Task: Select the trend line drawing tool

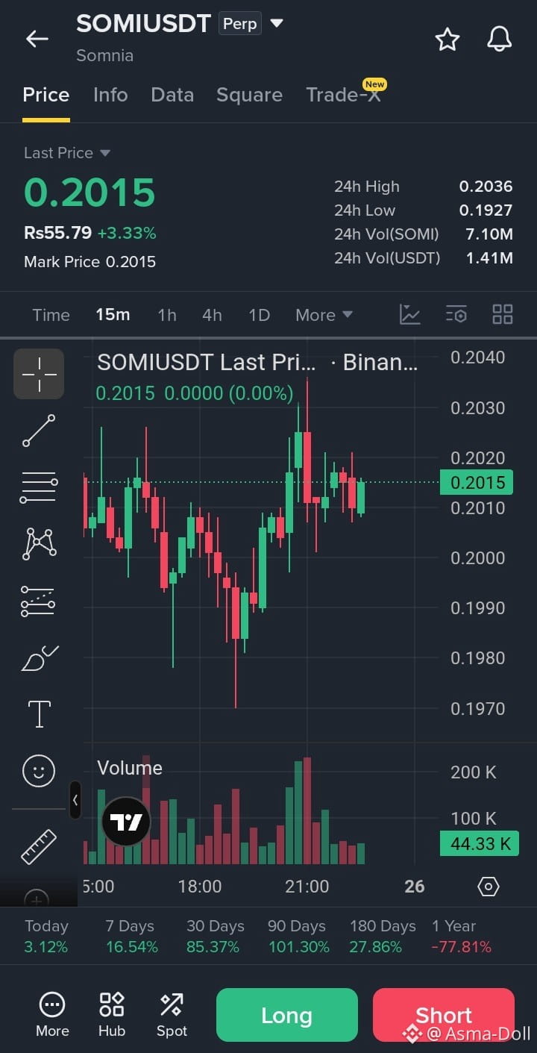Action: (39, 431)
